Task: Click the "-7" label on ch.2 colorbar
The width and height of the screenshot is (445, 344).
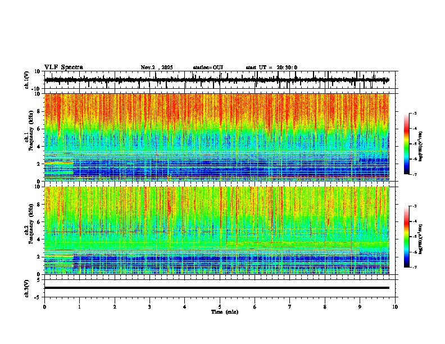Action: coord(415,267)
